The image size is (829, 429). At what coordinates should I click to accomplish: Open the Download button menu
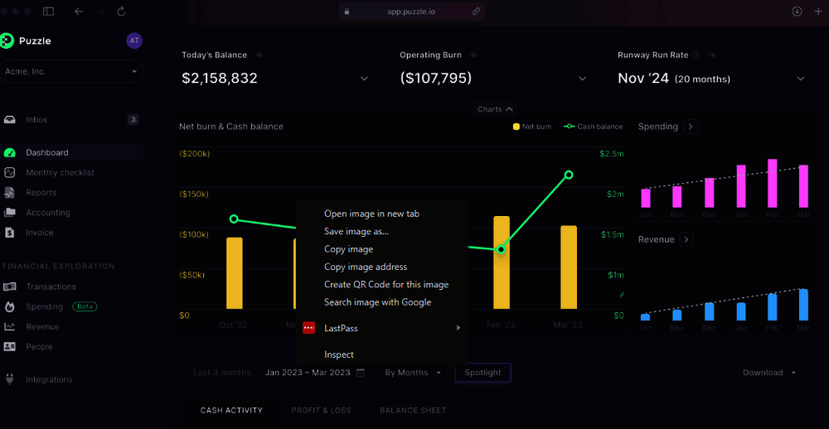point(771,373)
